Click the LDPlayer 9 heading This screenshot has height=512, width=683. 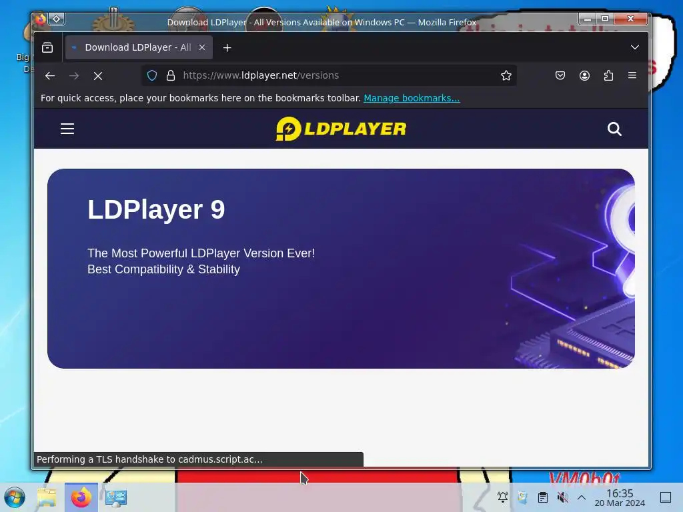[x=156, y=209]
